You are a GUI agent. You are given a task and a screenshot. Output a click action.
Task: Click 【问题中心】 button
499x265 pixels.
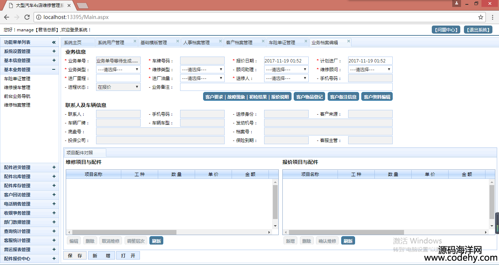pyautogui.click(x=446, y=30)
